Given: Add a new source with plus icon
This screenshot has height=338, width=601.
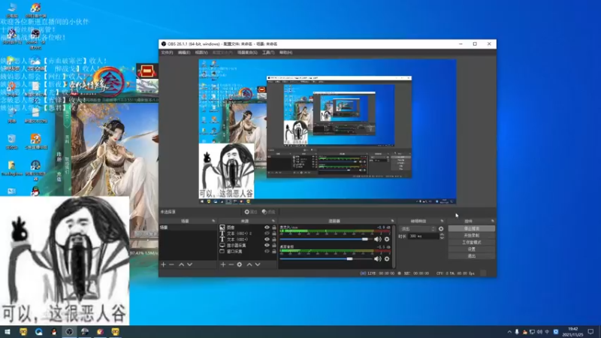Looking at the screenshot, I should click(x=223, y=264).
